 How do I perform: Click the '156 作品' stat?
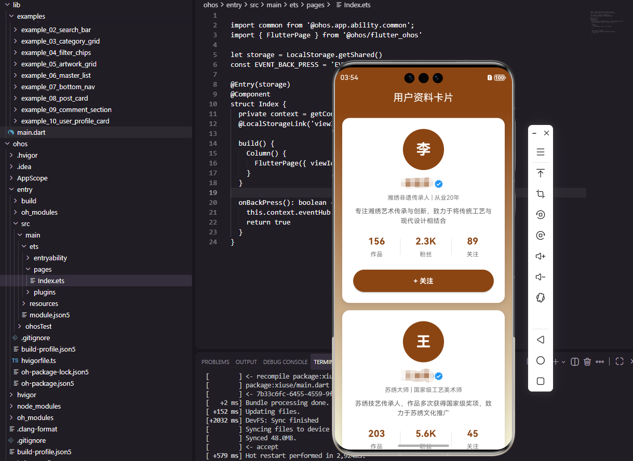376,247
